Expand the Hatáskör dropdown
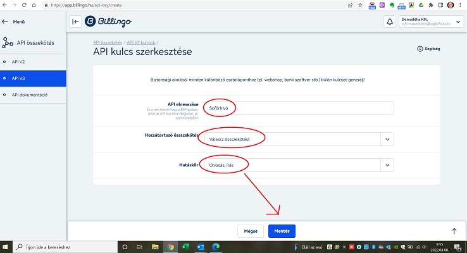This screenshot has width=467, height=253. 386,165
